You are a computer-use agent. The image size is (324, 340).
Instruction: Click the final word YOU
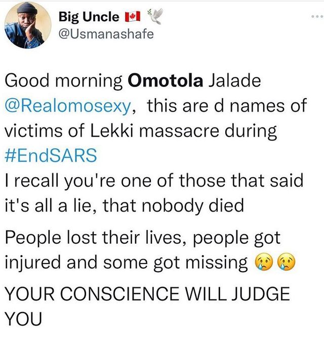(x=21, y=318)
